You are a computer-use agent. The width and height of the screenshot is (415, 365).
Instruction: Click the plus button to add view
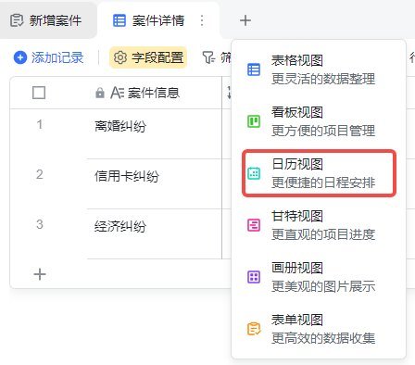coord(245,20)
